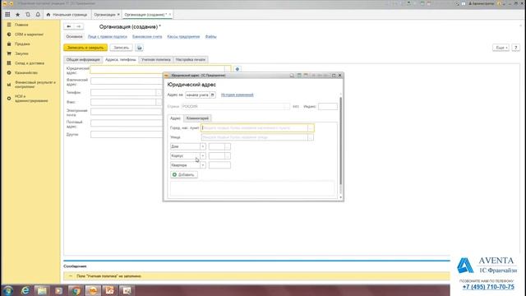Screen dimensions: 526x296
Task: Click the Записать и закрыть button
Action: [x=85, y=48]
